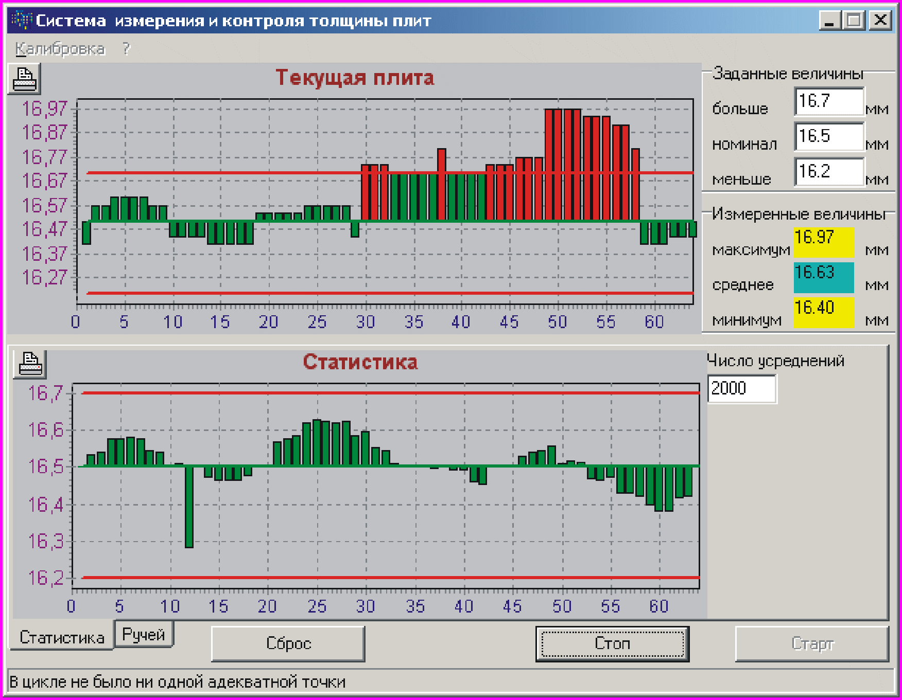
Task: Open the ? help menu
Action: 127,49
